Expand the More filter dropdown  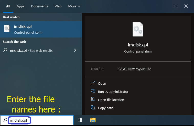point(74,6)
